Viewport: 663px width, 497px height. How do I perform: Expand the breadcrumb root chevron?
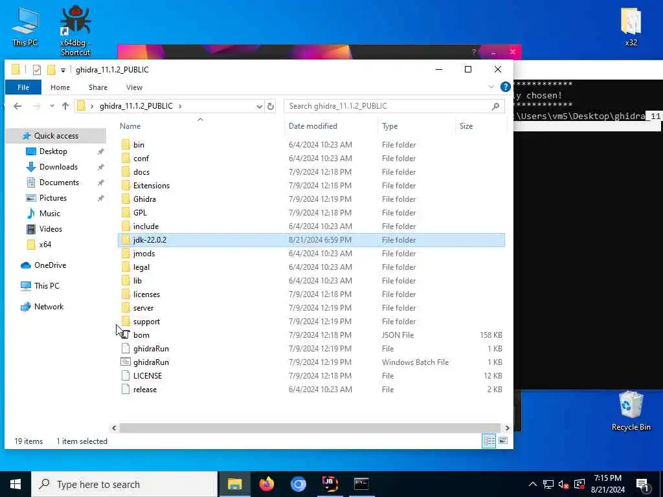92,106
